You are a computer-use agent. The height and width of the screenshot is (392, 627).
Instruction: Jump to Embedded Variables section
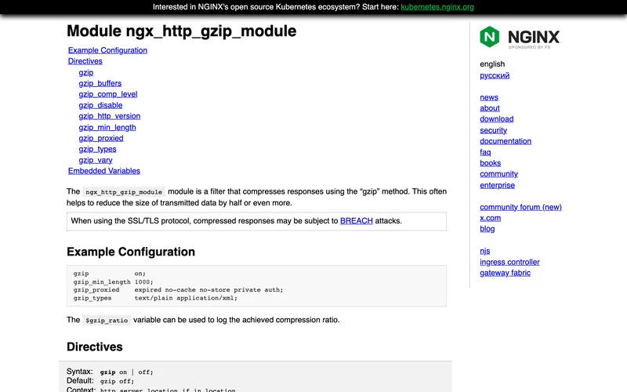[x=104, y=171]
